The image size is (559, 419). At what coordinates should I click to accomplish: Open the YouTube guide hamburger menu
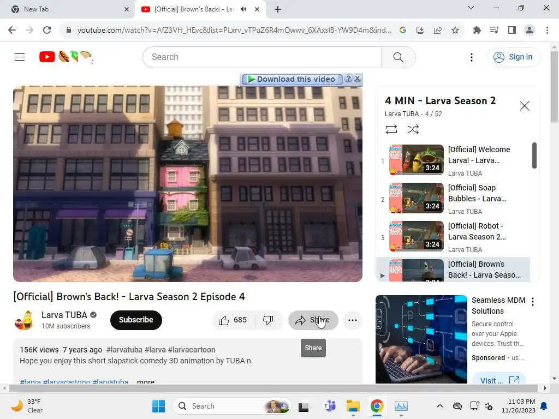coord(20,57)
